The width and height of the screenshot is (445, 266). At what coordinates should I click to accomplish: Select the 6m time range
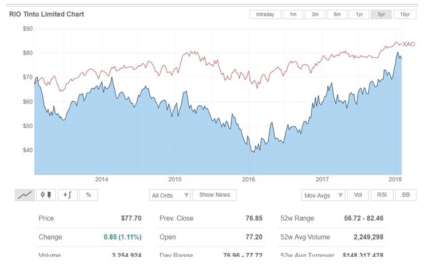(x=337, y=14)
